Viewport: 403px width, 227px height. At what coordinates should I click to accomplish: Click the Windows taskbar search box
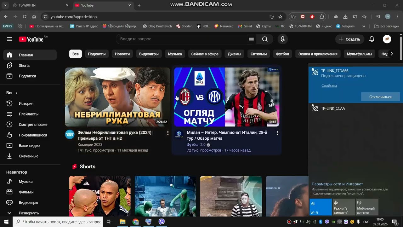(58, 222)
